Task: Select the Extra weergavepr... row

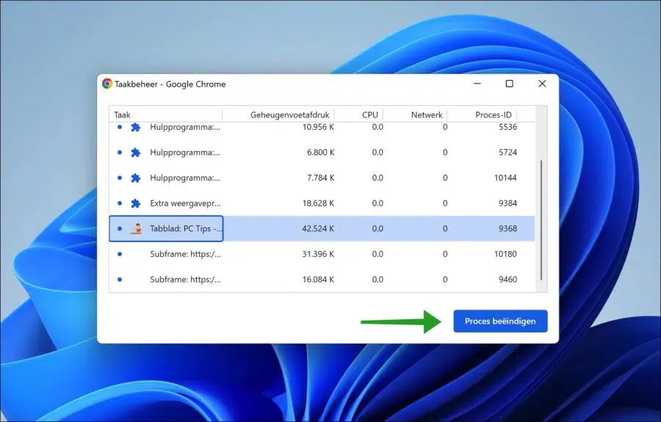Action: pos(322,203)
